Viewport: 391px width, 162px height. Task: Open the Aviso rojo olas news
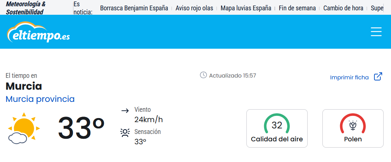tap(194, 8)
